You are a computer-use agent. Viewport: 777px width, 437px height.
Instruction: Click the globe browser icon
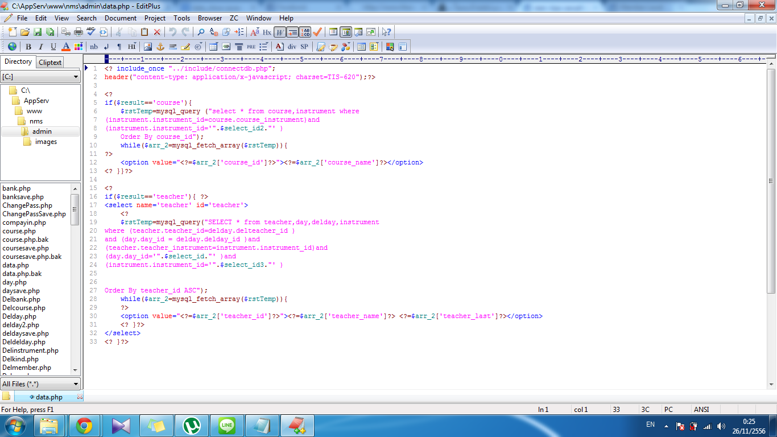(x=12, y=47)
